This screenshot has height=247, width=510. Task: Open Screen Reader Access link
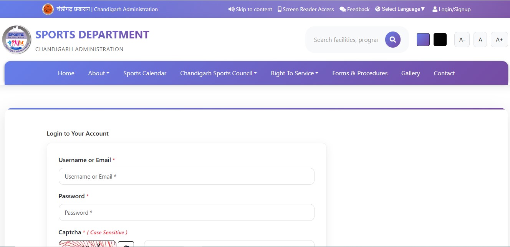coord(305,9)
